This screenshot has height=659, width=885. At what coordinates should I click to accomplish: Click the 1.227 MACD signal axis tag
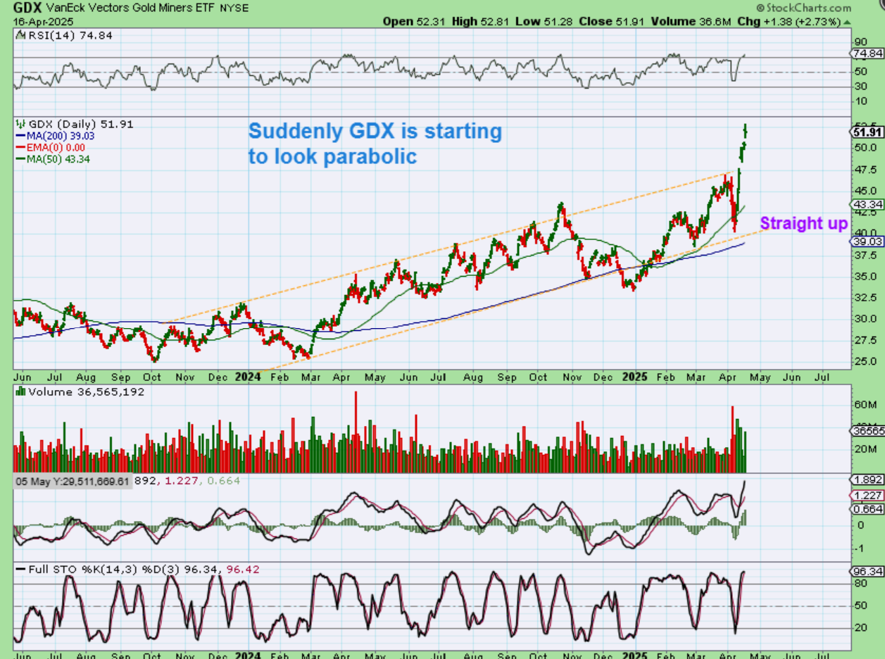pyautogui.click(x=869, y=495)
